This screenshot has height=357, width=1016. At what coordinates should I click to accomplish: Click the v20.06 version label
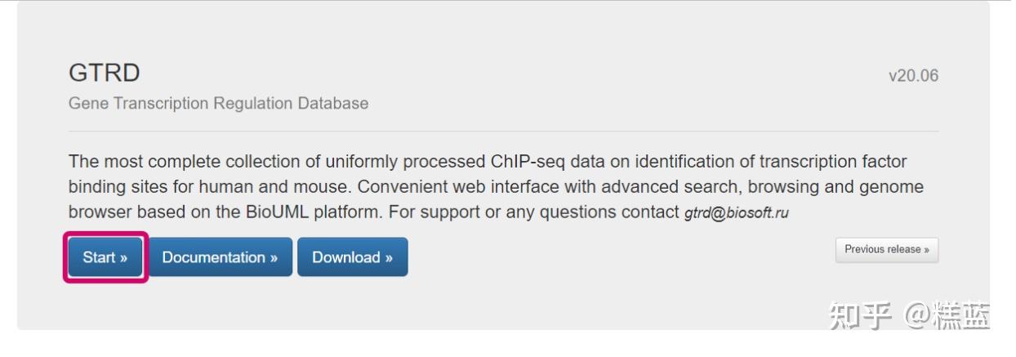[x=913, y=76]
